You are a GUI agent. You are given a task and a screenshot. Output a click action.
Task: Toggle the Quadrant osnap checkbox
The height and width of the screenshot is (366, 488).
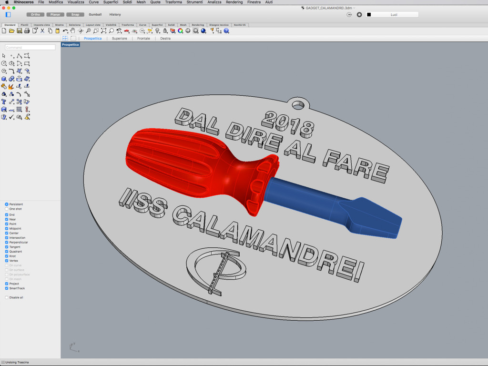[x=7, y=252]
